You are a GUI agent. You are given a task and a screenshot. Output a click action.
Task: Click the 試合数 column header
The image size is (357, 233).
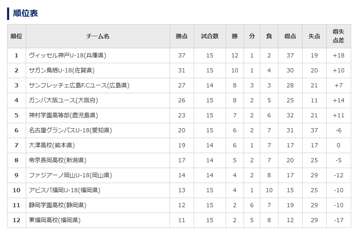tap(209, 36)
